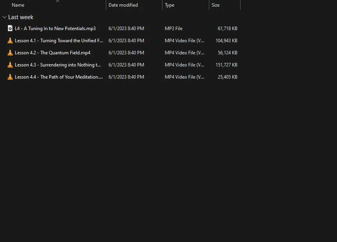Sort files by the Name column header
The height and width of the screenshot is (242, 337).
click(18, 5)
